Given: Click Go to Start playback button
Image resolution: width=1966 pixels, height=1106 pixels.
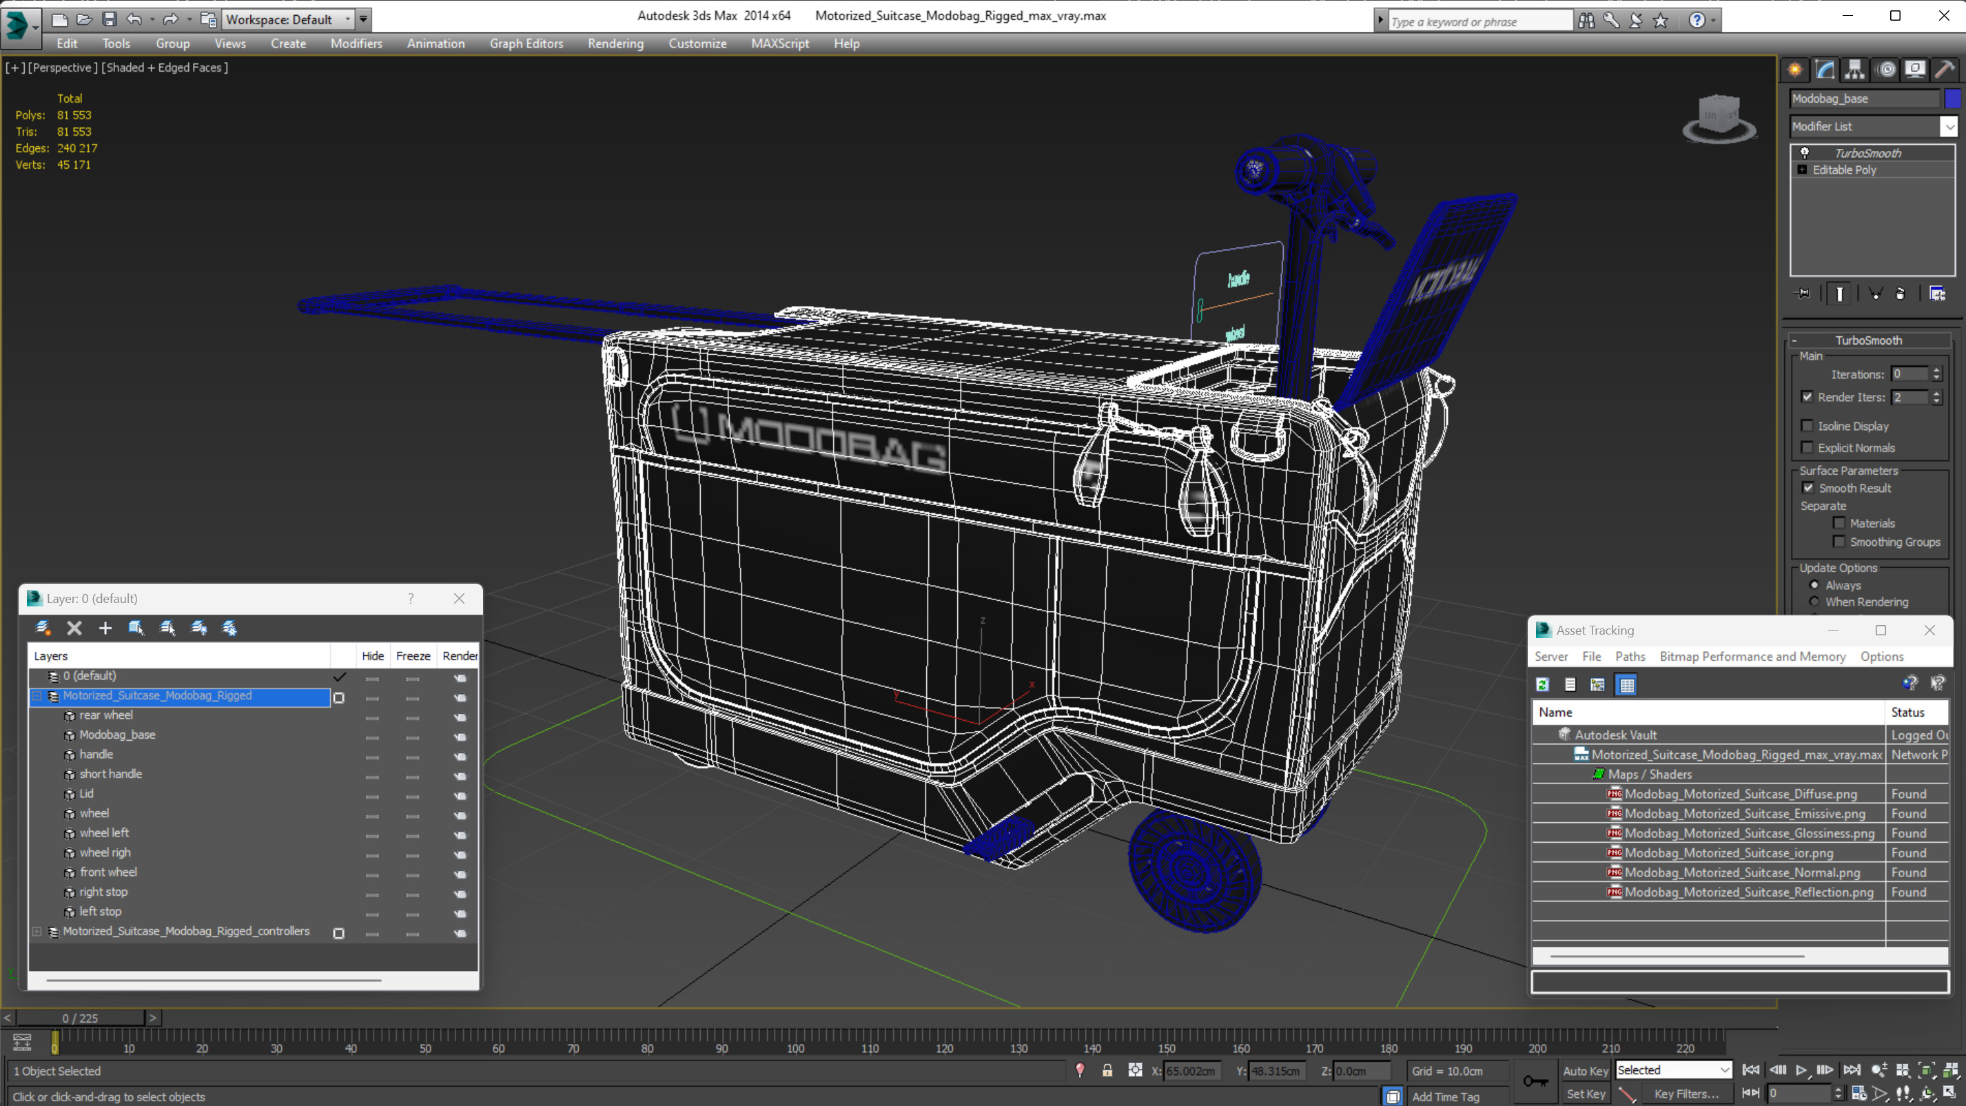Looking at the screenshot, I should click(x=1751, y=1070).
